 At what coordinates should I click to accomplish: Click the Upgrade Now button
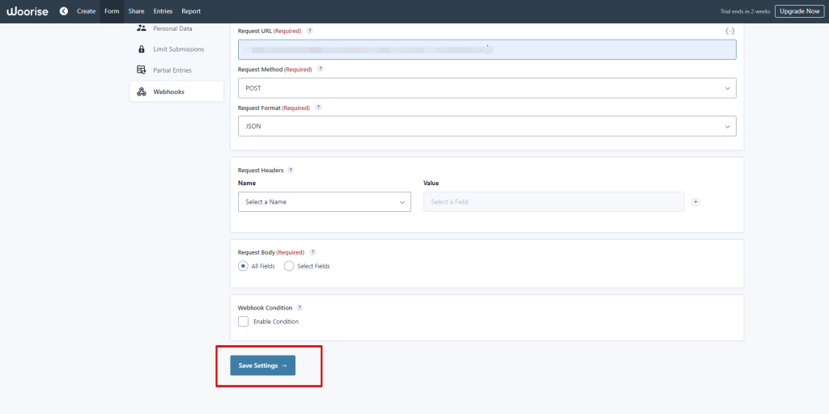[799, 11]
